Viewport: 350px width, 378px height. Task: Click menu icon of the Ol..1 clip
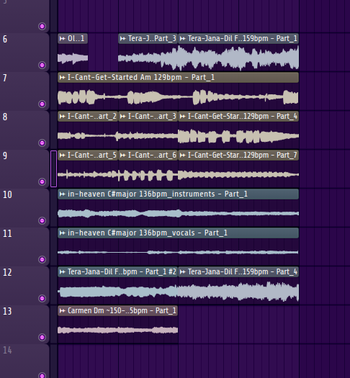pos(63,39)
